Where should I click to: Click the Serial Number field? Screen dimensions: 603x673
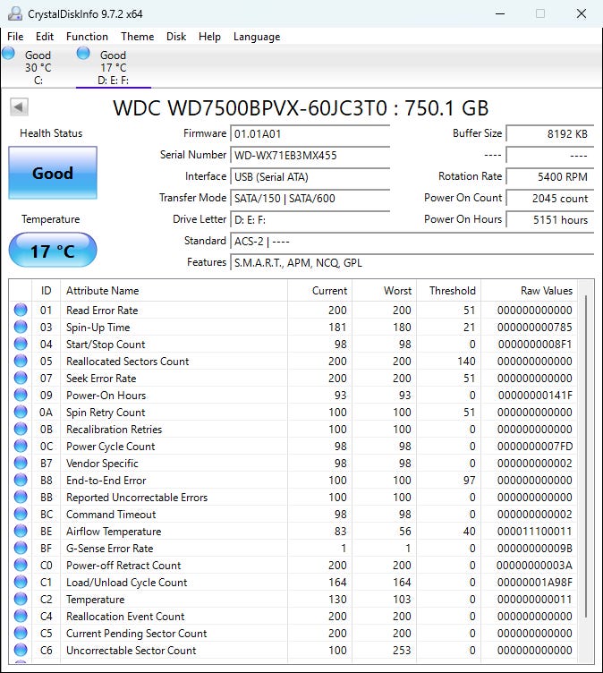pos(310,156)
